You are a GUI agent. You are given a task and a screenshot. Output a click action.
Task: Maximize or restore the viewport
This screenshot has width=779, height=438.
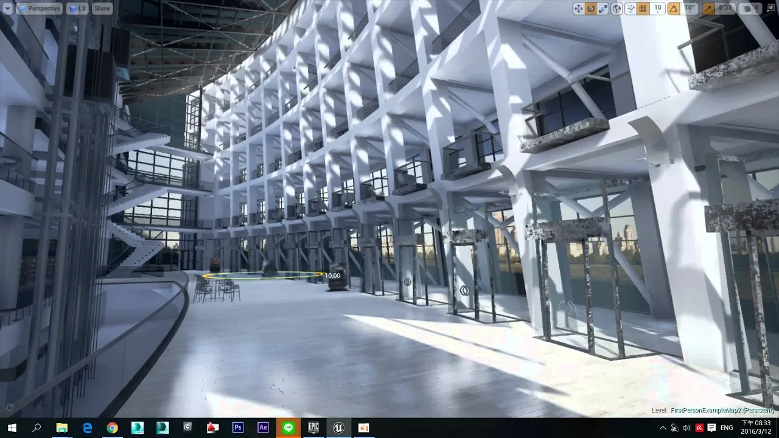coord(771,9)
